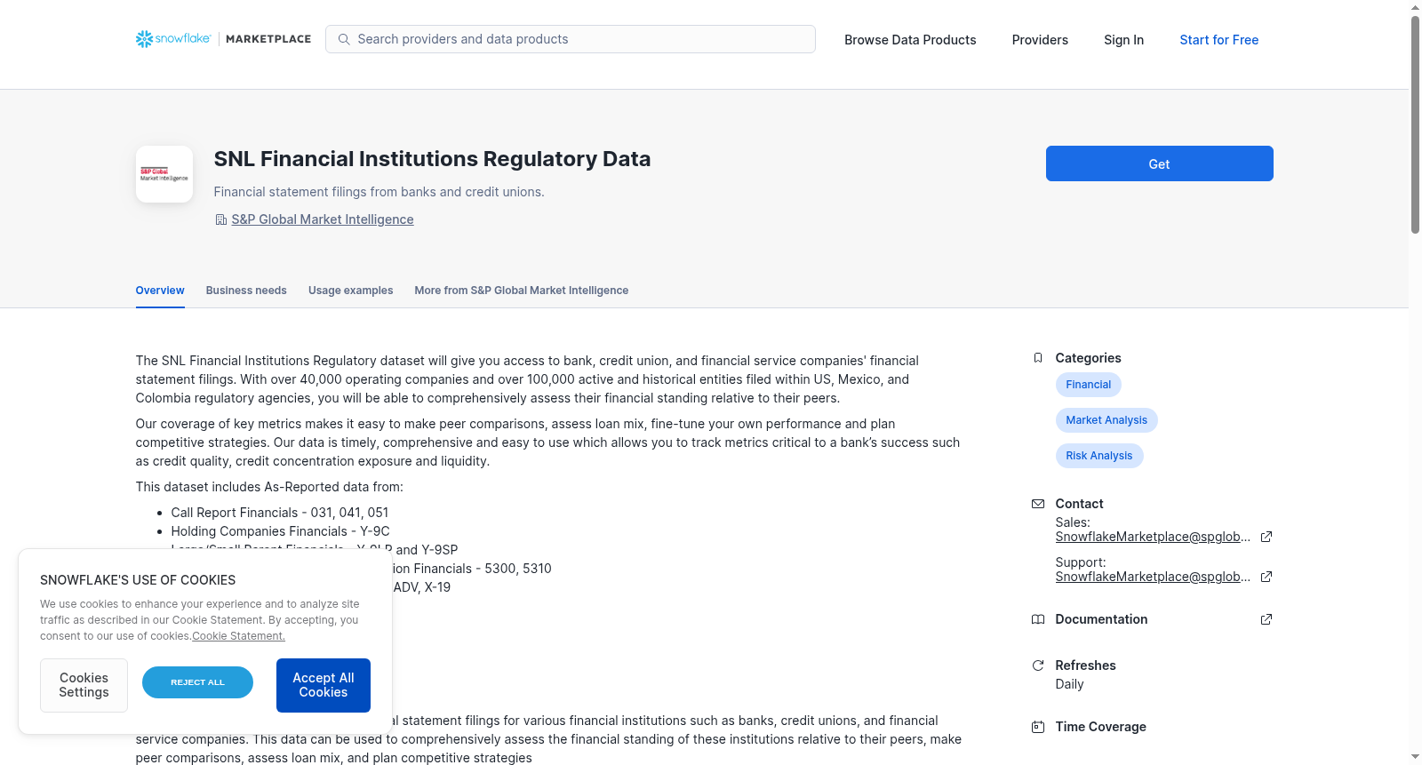Viewport: 1422px width, 765px height.
Task: Click the page vertical scrollbar thumb
Action: [1415, 124]
